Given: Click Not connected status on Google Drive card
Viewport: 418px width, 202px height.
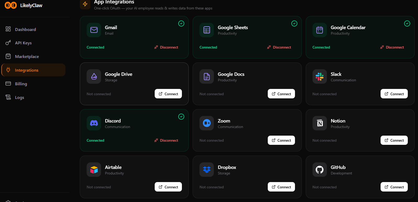Looking at the screenshot, I should pyautogui.click(x=99, y=94).
